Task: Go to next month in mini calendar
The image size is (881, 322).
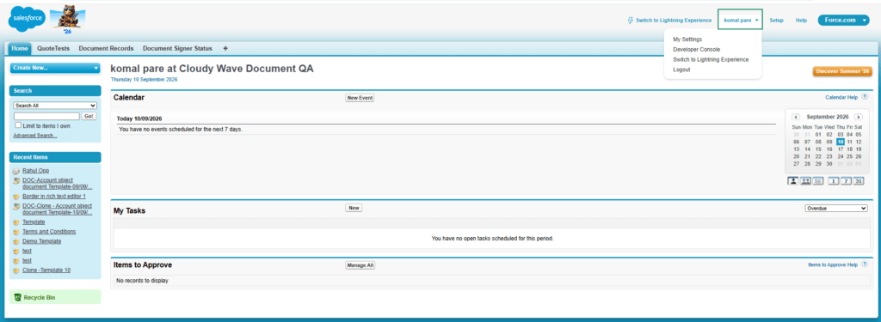Action: pyautogui.click(x=858, y=117)
